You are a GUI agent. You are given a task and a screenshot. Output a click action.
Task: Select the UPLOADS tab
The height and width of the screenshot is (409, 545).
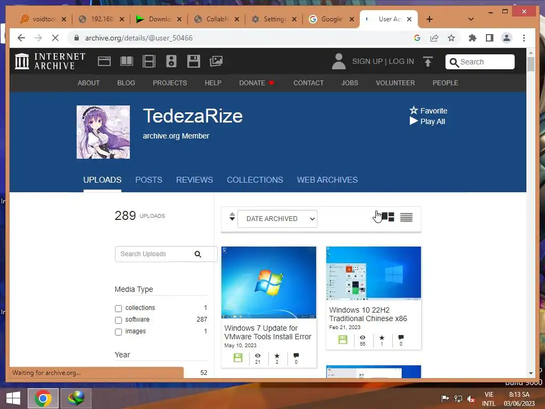tap(102, 180)
